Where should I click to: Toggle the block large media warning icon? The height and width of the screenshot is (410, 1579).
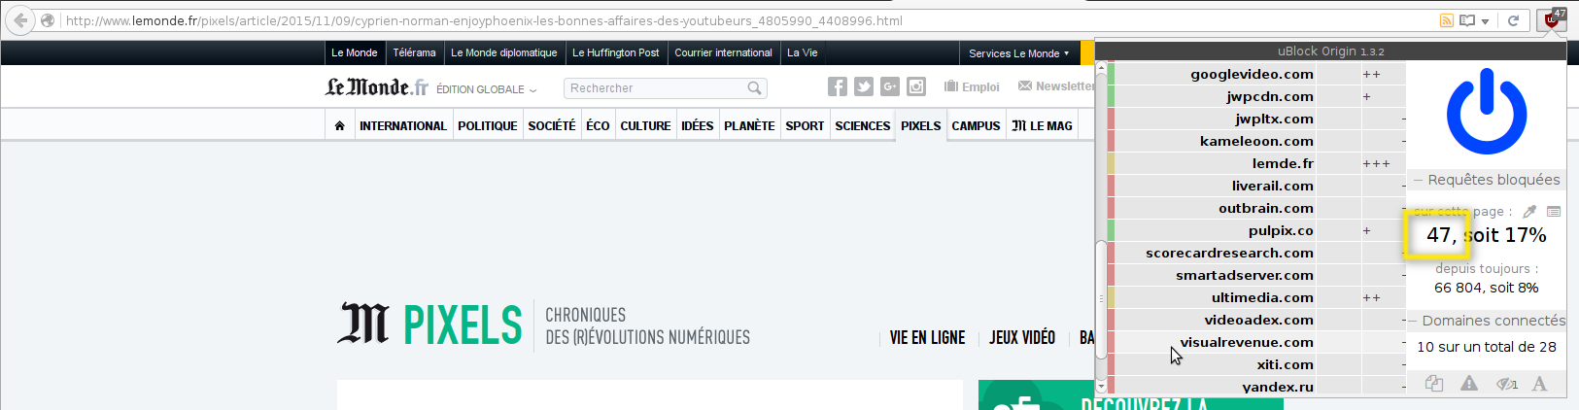1469,384
